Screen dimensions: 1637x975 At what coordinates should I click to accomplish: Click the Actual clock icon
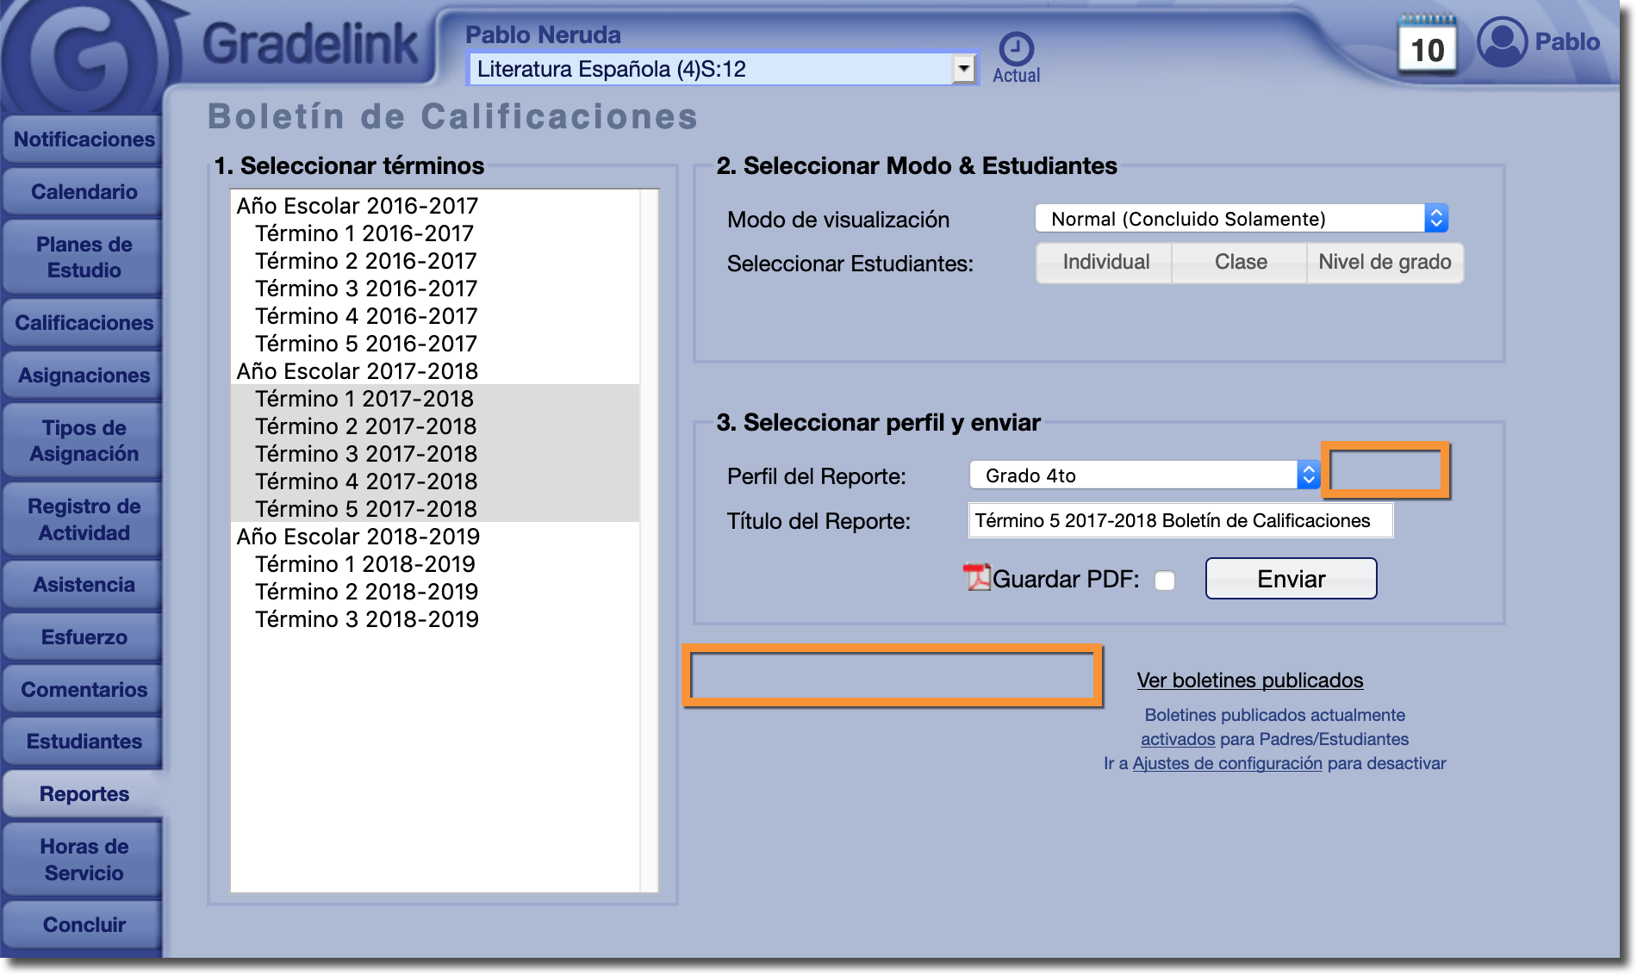tap(1016, 50)
